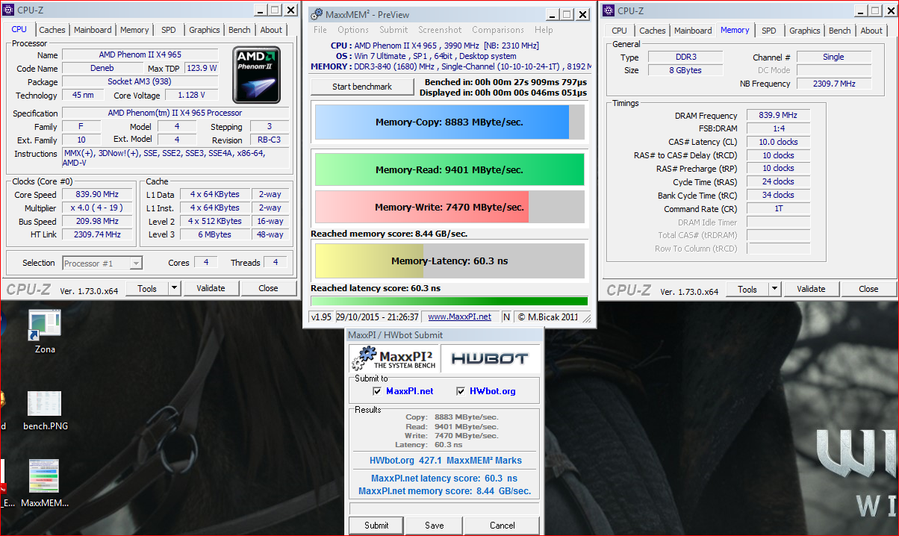Click MaxxMEM² window title icon
This screenshot has width=899, height=536.
click(317, 14)
